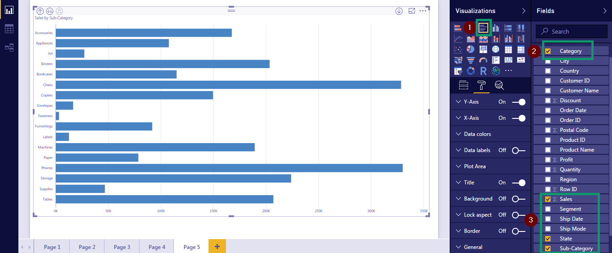Switch to Page 4 tab
Image resolution: width=612 pixels, height=253 pixels.
(157, 247)
